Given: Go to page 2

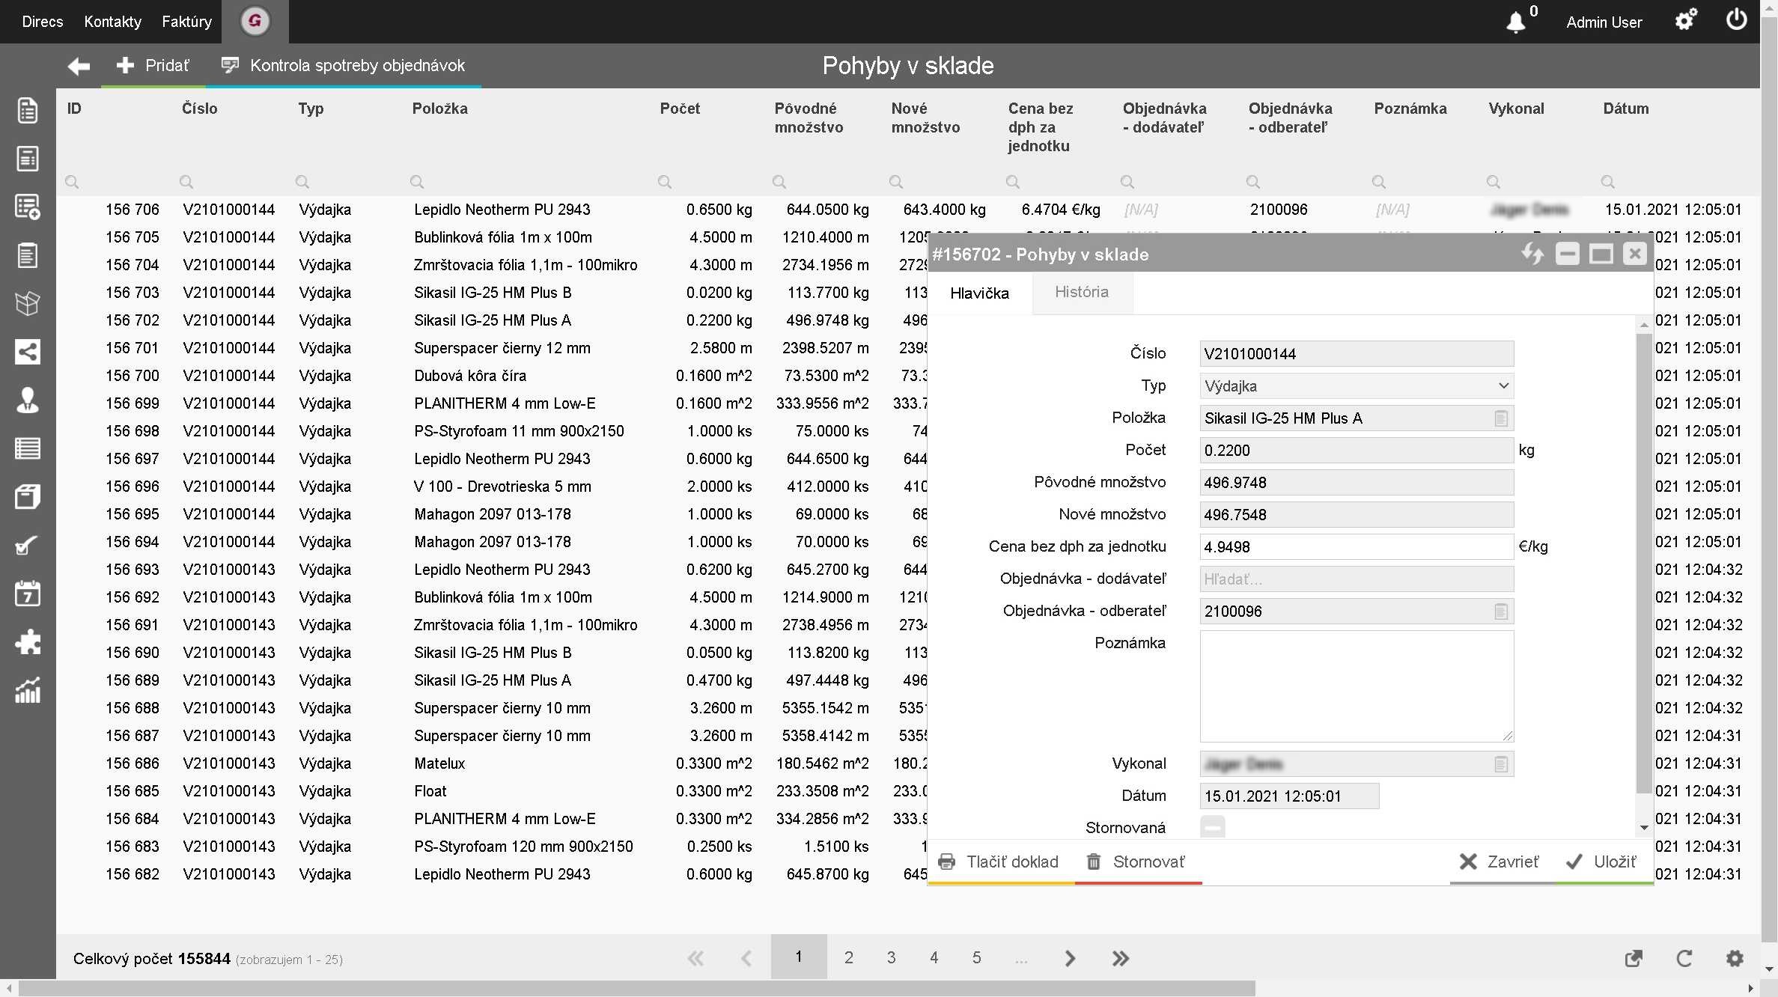Looking at the screenshot, I should pos(849,957).
